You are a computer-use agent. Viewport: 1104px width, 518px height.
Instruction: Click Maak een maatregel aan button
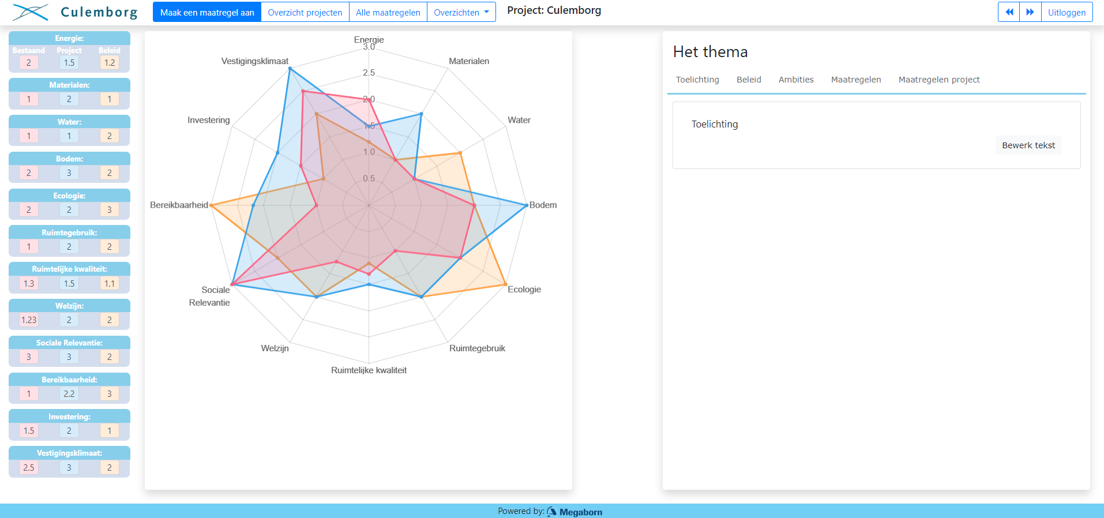(x=207, y=12)
